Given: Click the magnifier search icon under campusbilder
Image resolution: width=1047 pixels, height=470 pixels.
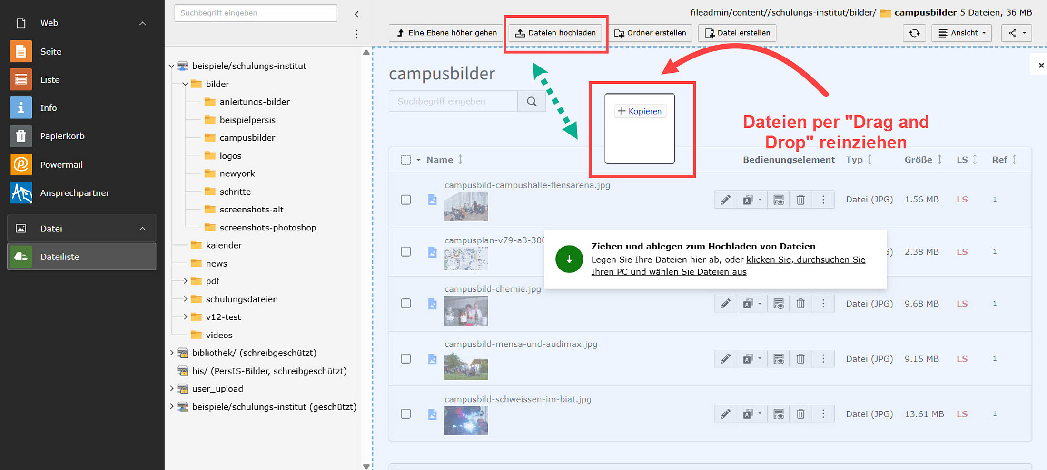Looking at the screenshot, I should (532, 102).
